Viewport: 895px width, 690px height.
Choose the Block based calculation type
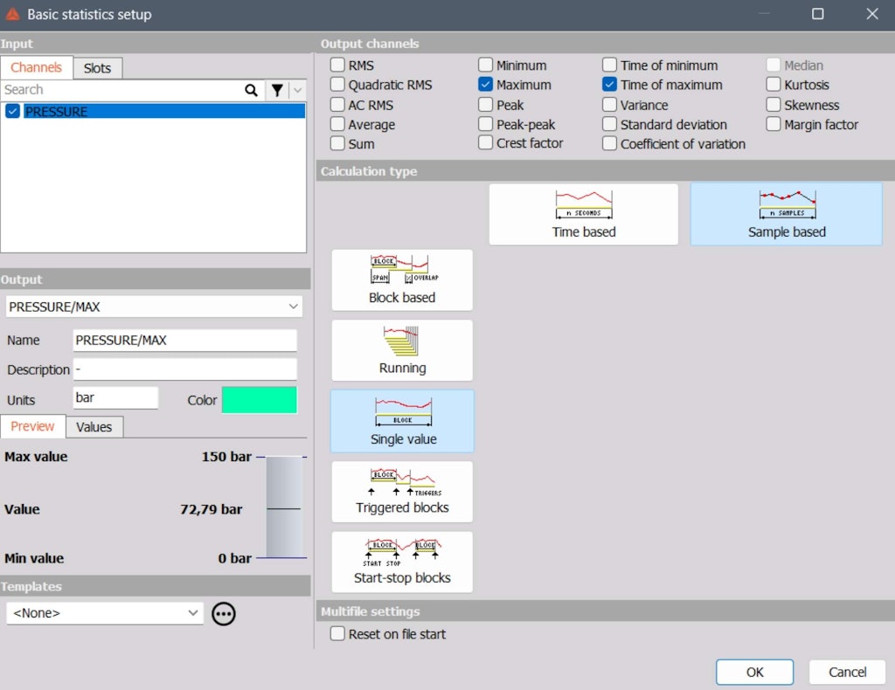[401, 279]
